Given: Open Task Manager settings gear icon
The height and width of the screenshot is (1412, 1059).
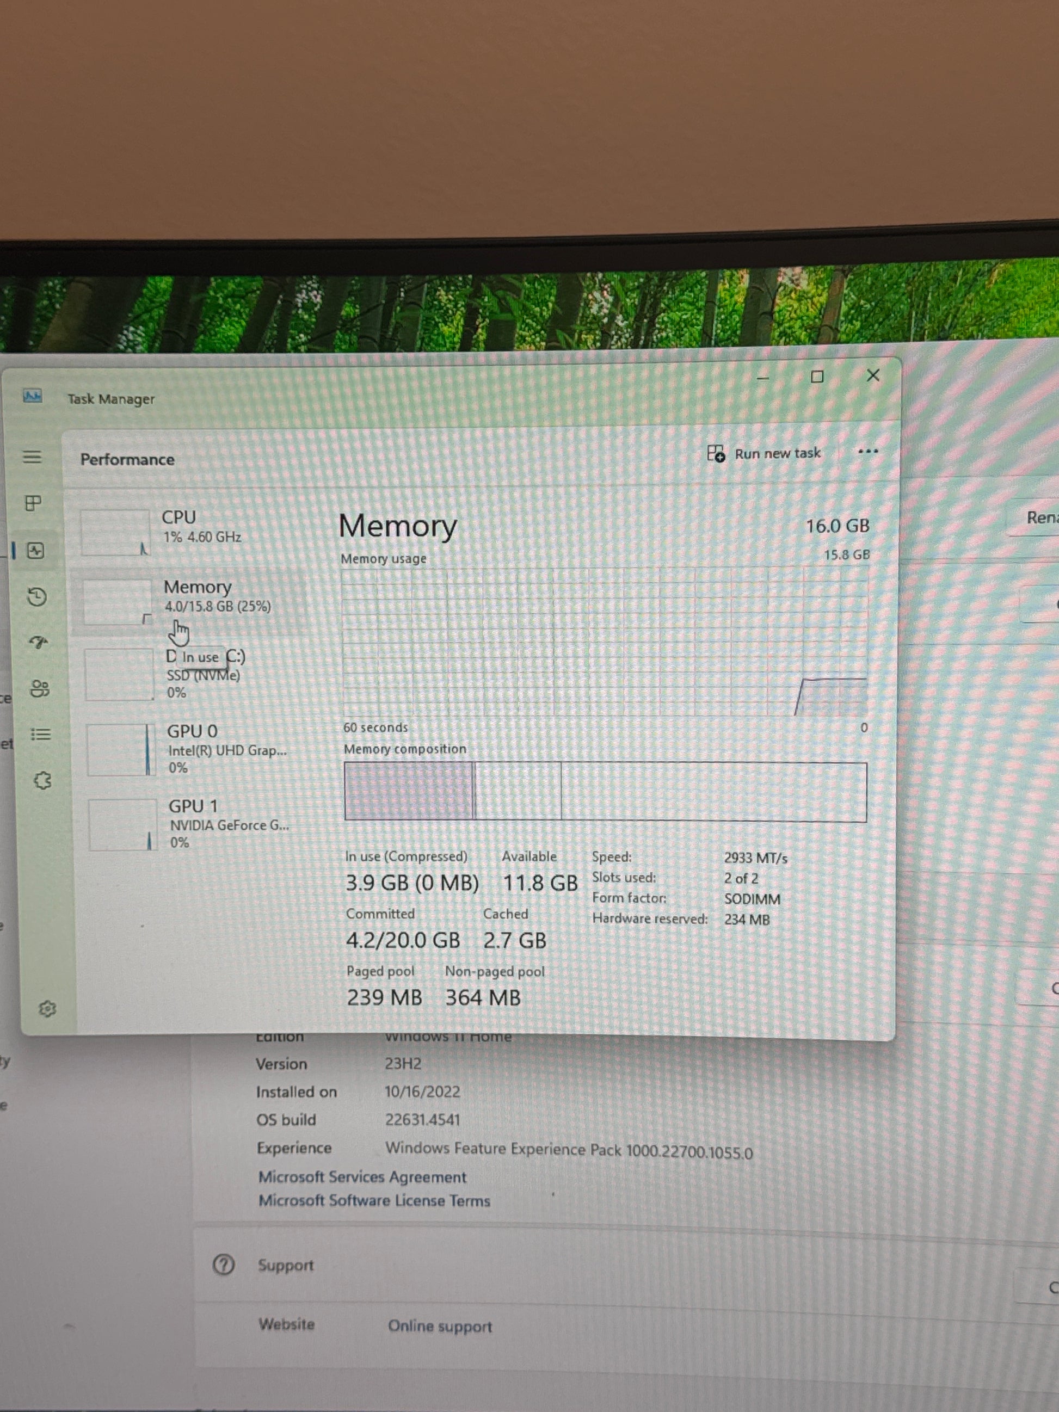Looking at the screenshot, I should point(47,1009).
